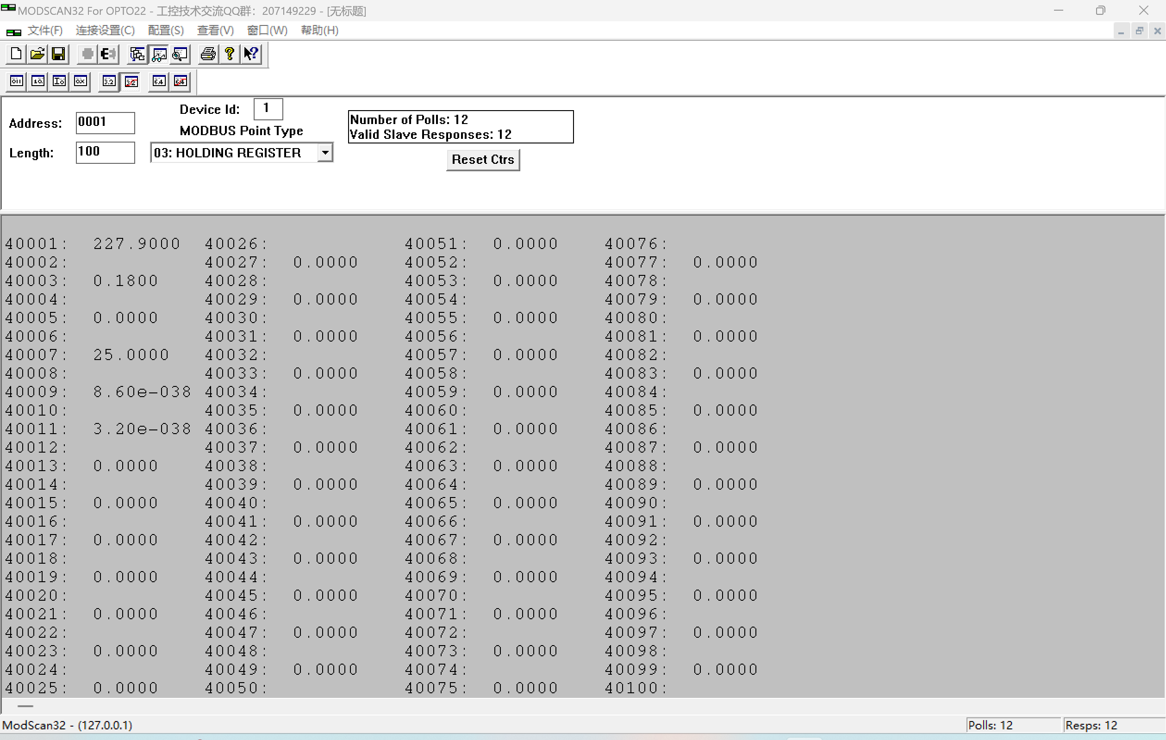Open a file with the folder icon
Image resolution: width=1166 pixels, height=740 pixels.
pyautogui.click(x=37, y=54)
